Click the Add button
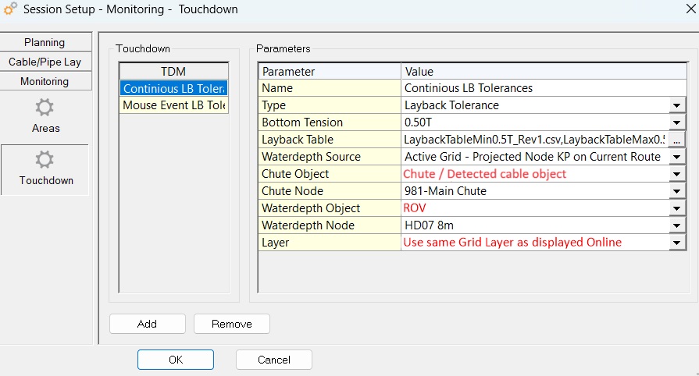The height and width of the screenshot is (376, 699). coord(147,324)
